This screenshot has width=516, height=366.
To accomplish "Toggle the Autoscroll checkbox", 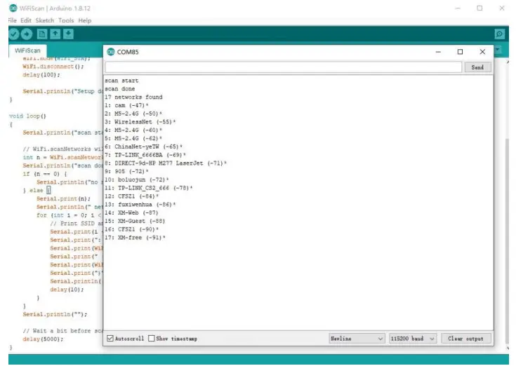I will [x=110, y=339].
